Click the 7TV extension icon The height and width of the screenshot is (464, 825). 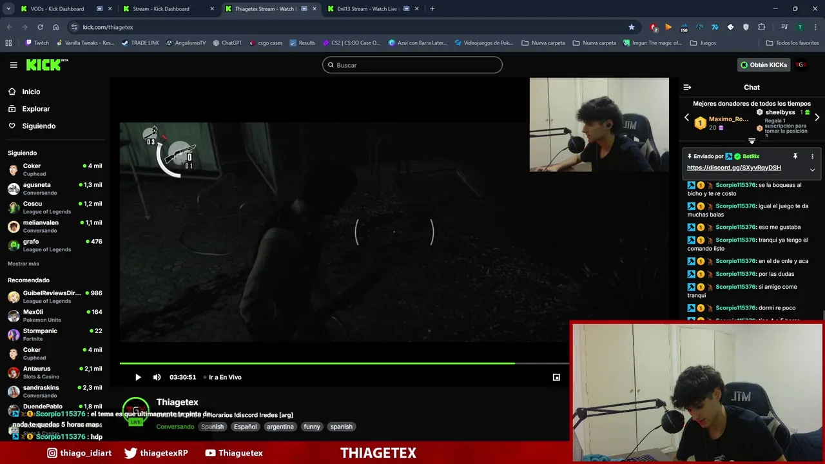tap(715, 27)
